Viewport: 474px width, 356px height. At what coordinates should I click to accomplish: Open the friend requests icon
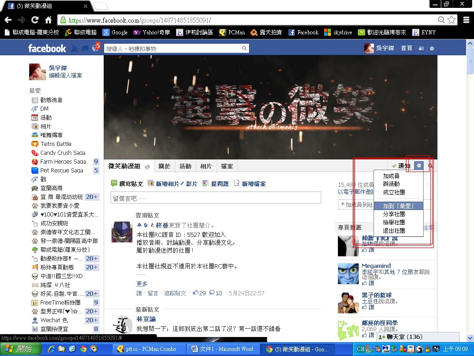point(75,48)
